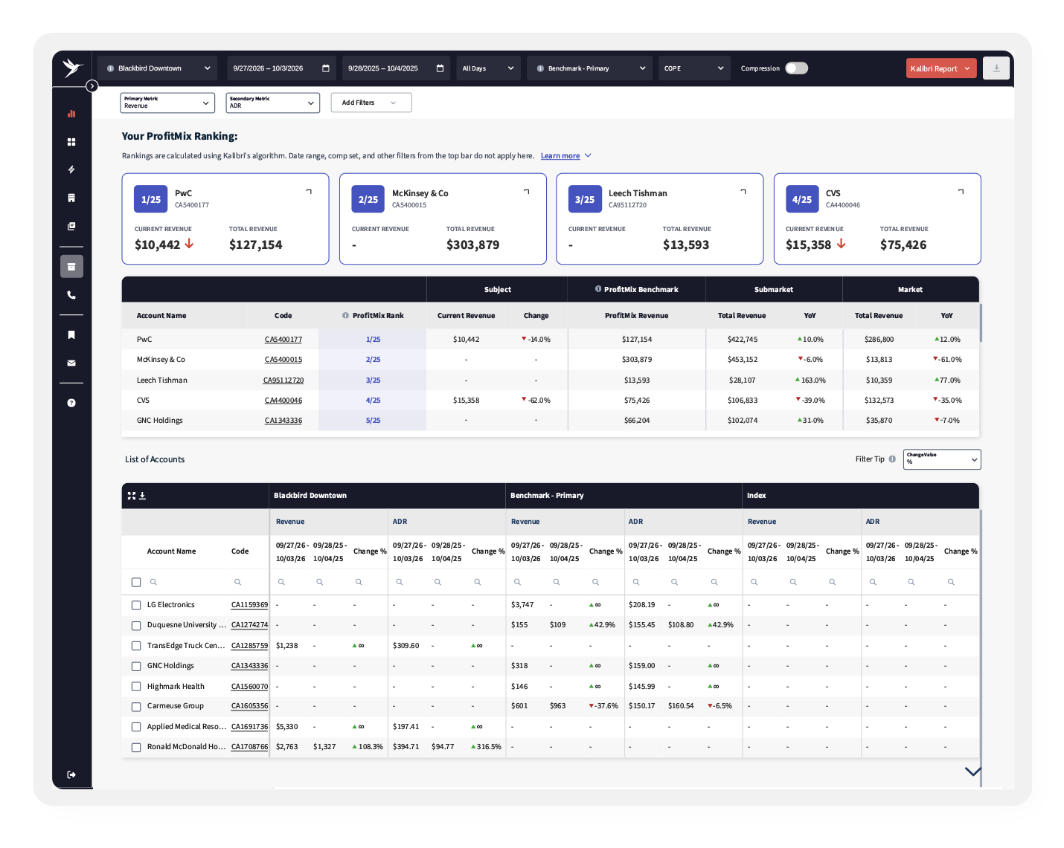Open the Blackbird Downtown property dropdown
This screenshot has height=848, width=1064.
[x=158, y=68]
